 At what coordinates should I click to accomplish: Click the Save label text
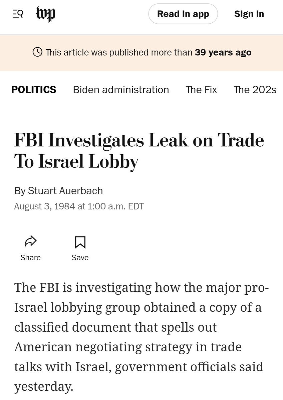pos(80,258)
